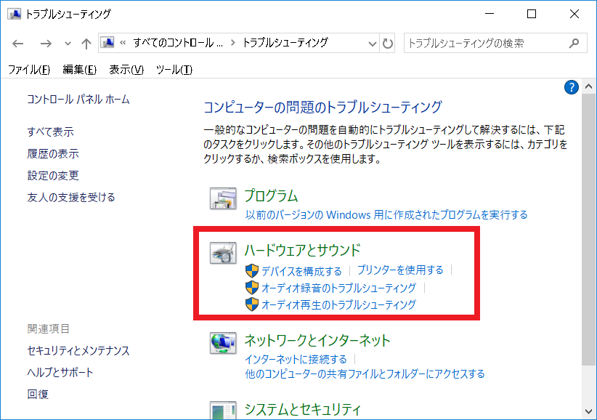
Task: Click the title bar window icon
Action: (x=14, y=14)
